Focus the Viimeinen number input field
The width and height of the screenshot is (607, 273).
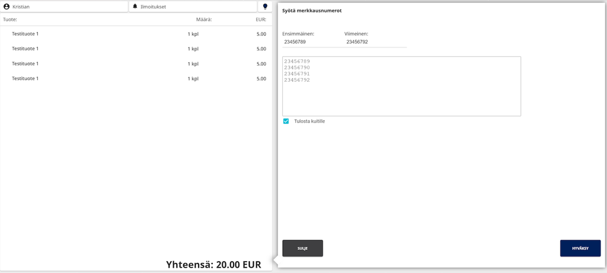375,42
